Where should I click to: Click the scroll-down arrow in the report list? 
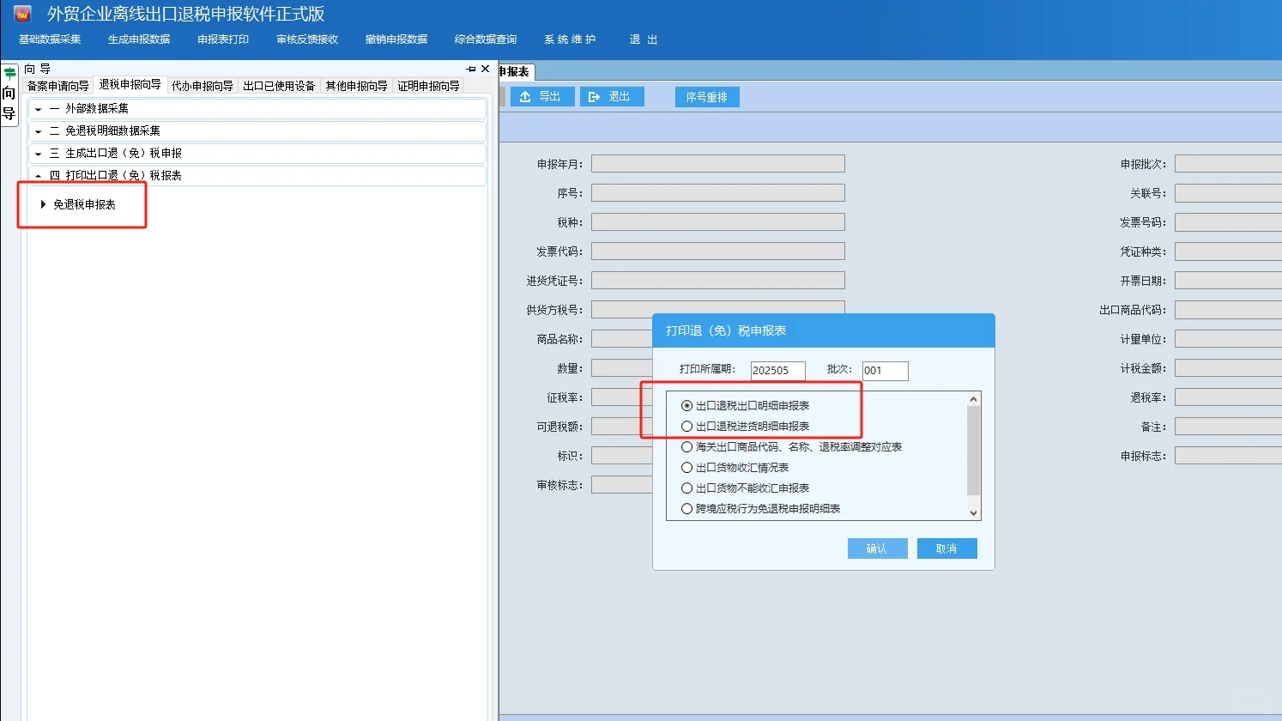tap(972, 512)
